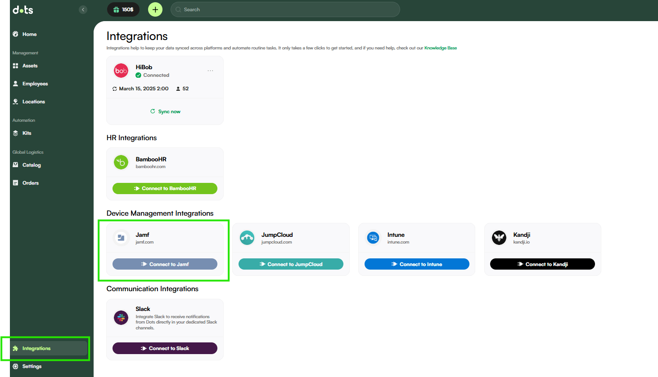
Task: Click the Dots logo
Action: [x=23, y=9]
